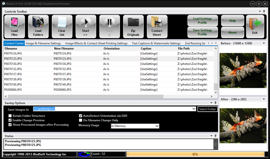Click Load Settings Profile button
270x159 pixels.
202,21
